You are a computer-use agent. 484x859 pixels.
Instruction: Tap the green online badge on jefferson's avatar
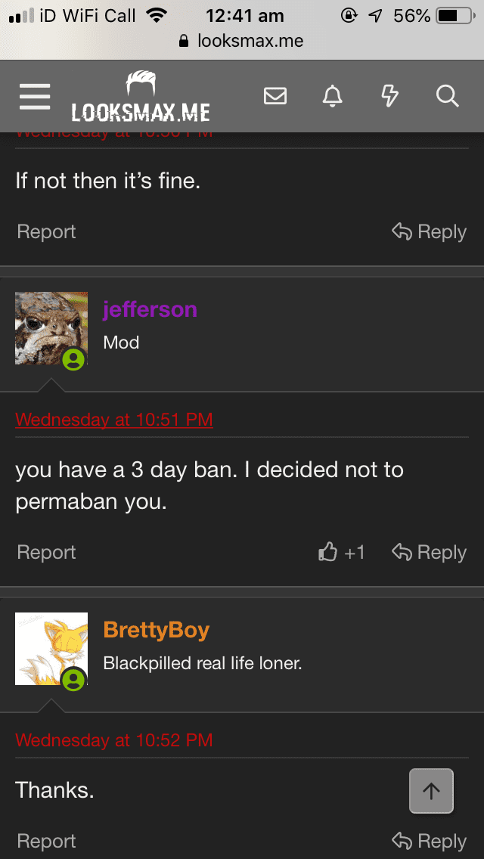73,361
